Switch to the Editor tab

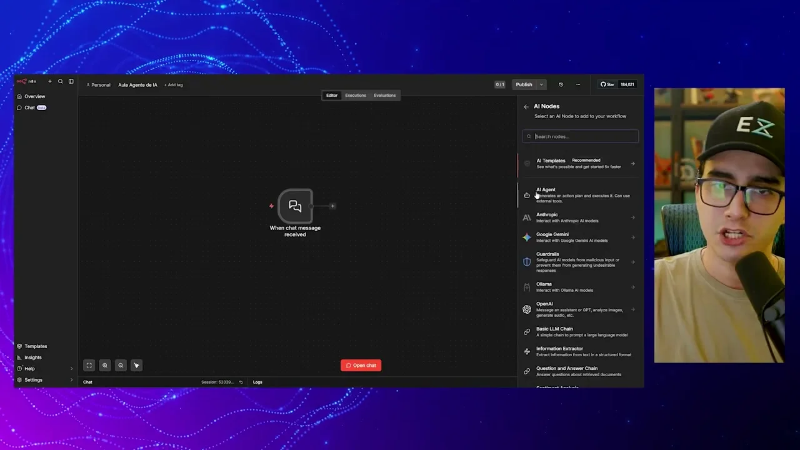(332, 96)
